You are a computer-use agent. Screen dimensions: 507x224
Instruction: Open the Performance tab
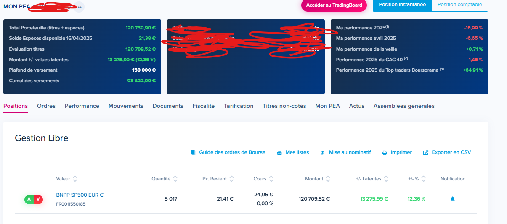pos(82,106)
